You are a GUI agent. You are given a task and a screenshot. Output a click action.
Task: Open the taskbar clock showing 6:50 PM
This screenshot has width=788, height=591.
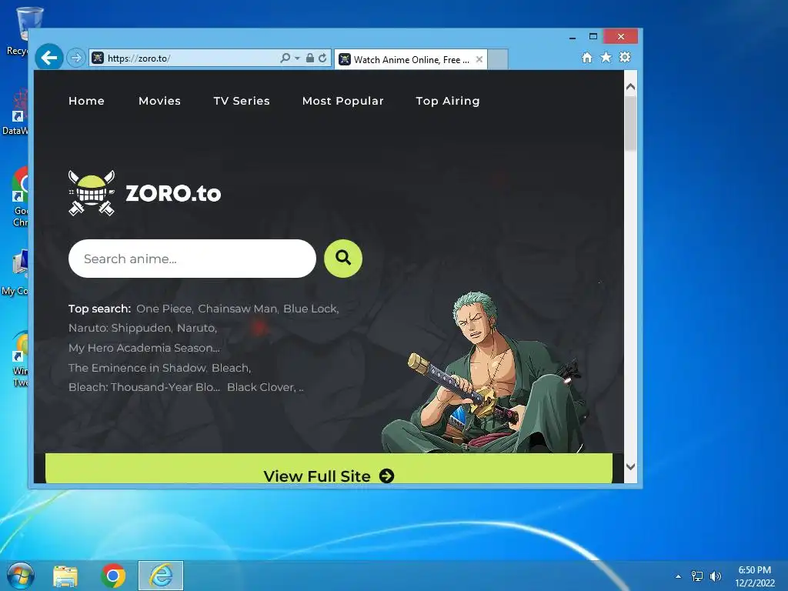click(x=755, y=576)
